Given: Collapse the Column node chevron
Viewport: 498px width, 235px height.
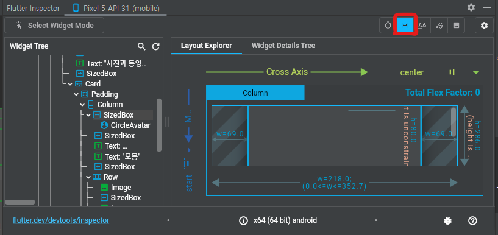Looking at the screenshot, I should (82, 105).
